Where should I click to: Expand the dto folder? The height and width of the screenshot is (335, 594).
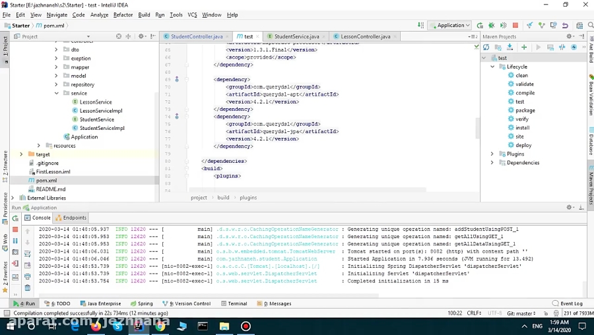point(56,49)
